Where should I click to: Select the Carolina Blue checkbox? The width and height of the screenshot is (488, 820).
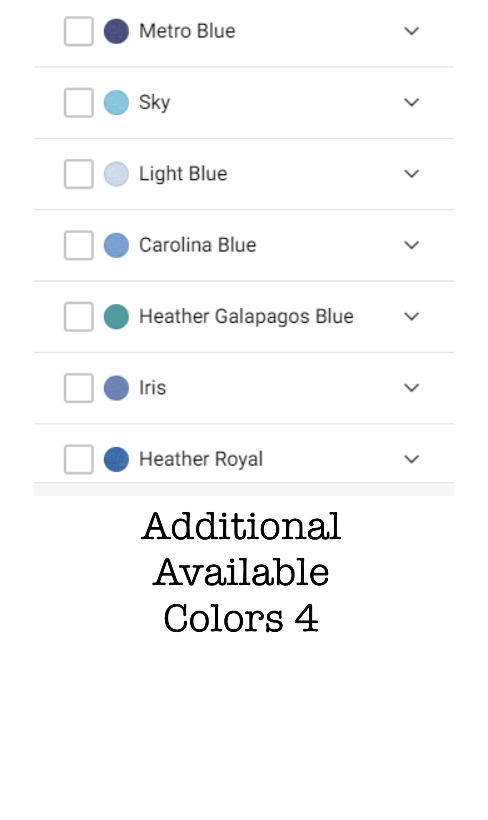click(x=78, y=245)
